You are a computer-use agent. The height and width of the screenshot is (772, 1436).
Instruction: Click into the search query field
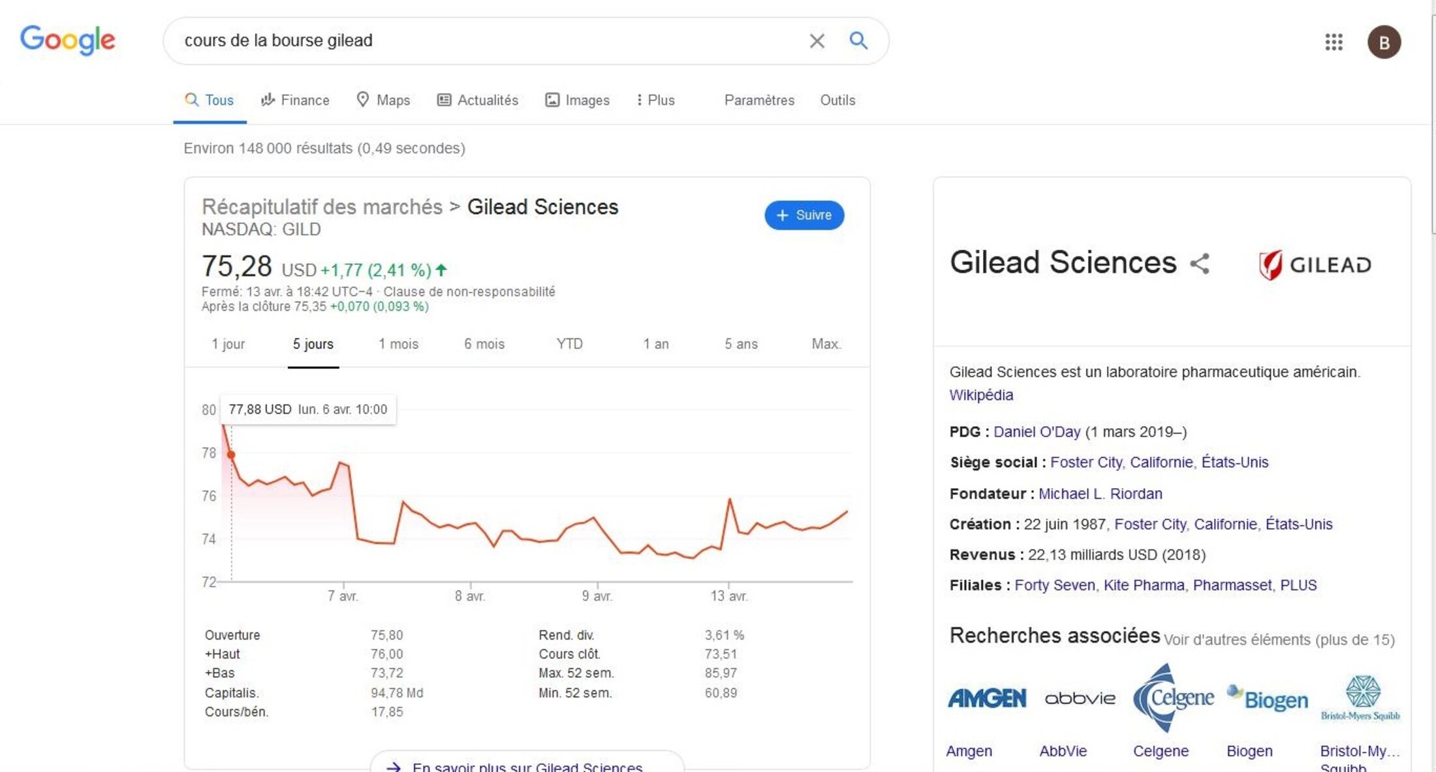(483, 41)
